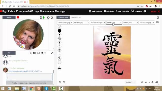Jump to the last slide
Image resolution: width=162 pixels, height=91 pixels.
pyautogui.click(x=156, y=82)
